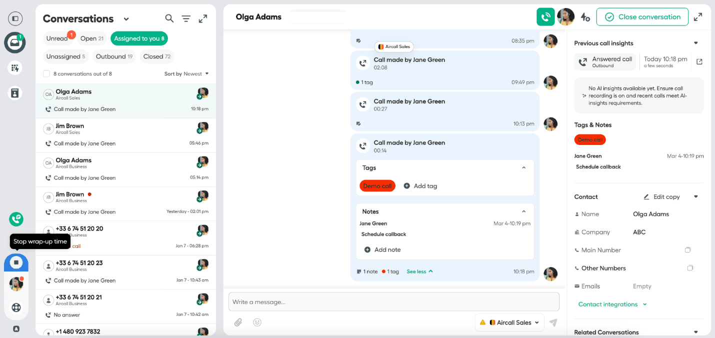The width and height of the screenshot is (715, 338).
Task: Open the answered call in external view
Action: pos(699,61)
